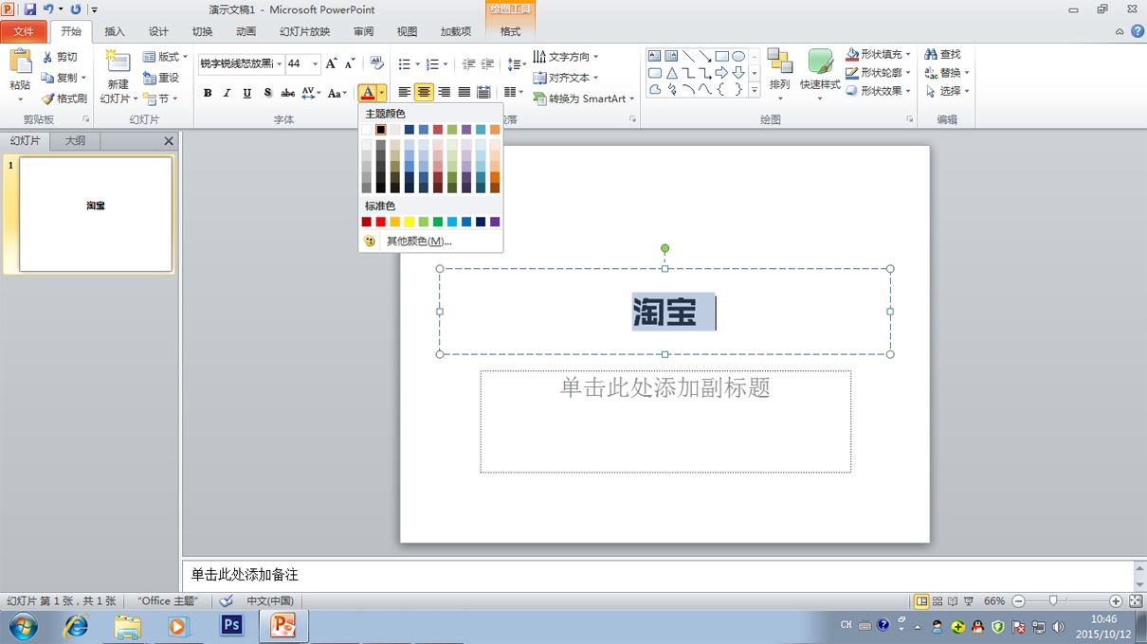Open the Shape Outline (形状轮廓) dropdown
This screenshot has height=644, width=1147.
point(879,73)
